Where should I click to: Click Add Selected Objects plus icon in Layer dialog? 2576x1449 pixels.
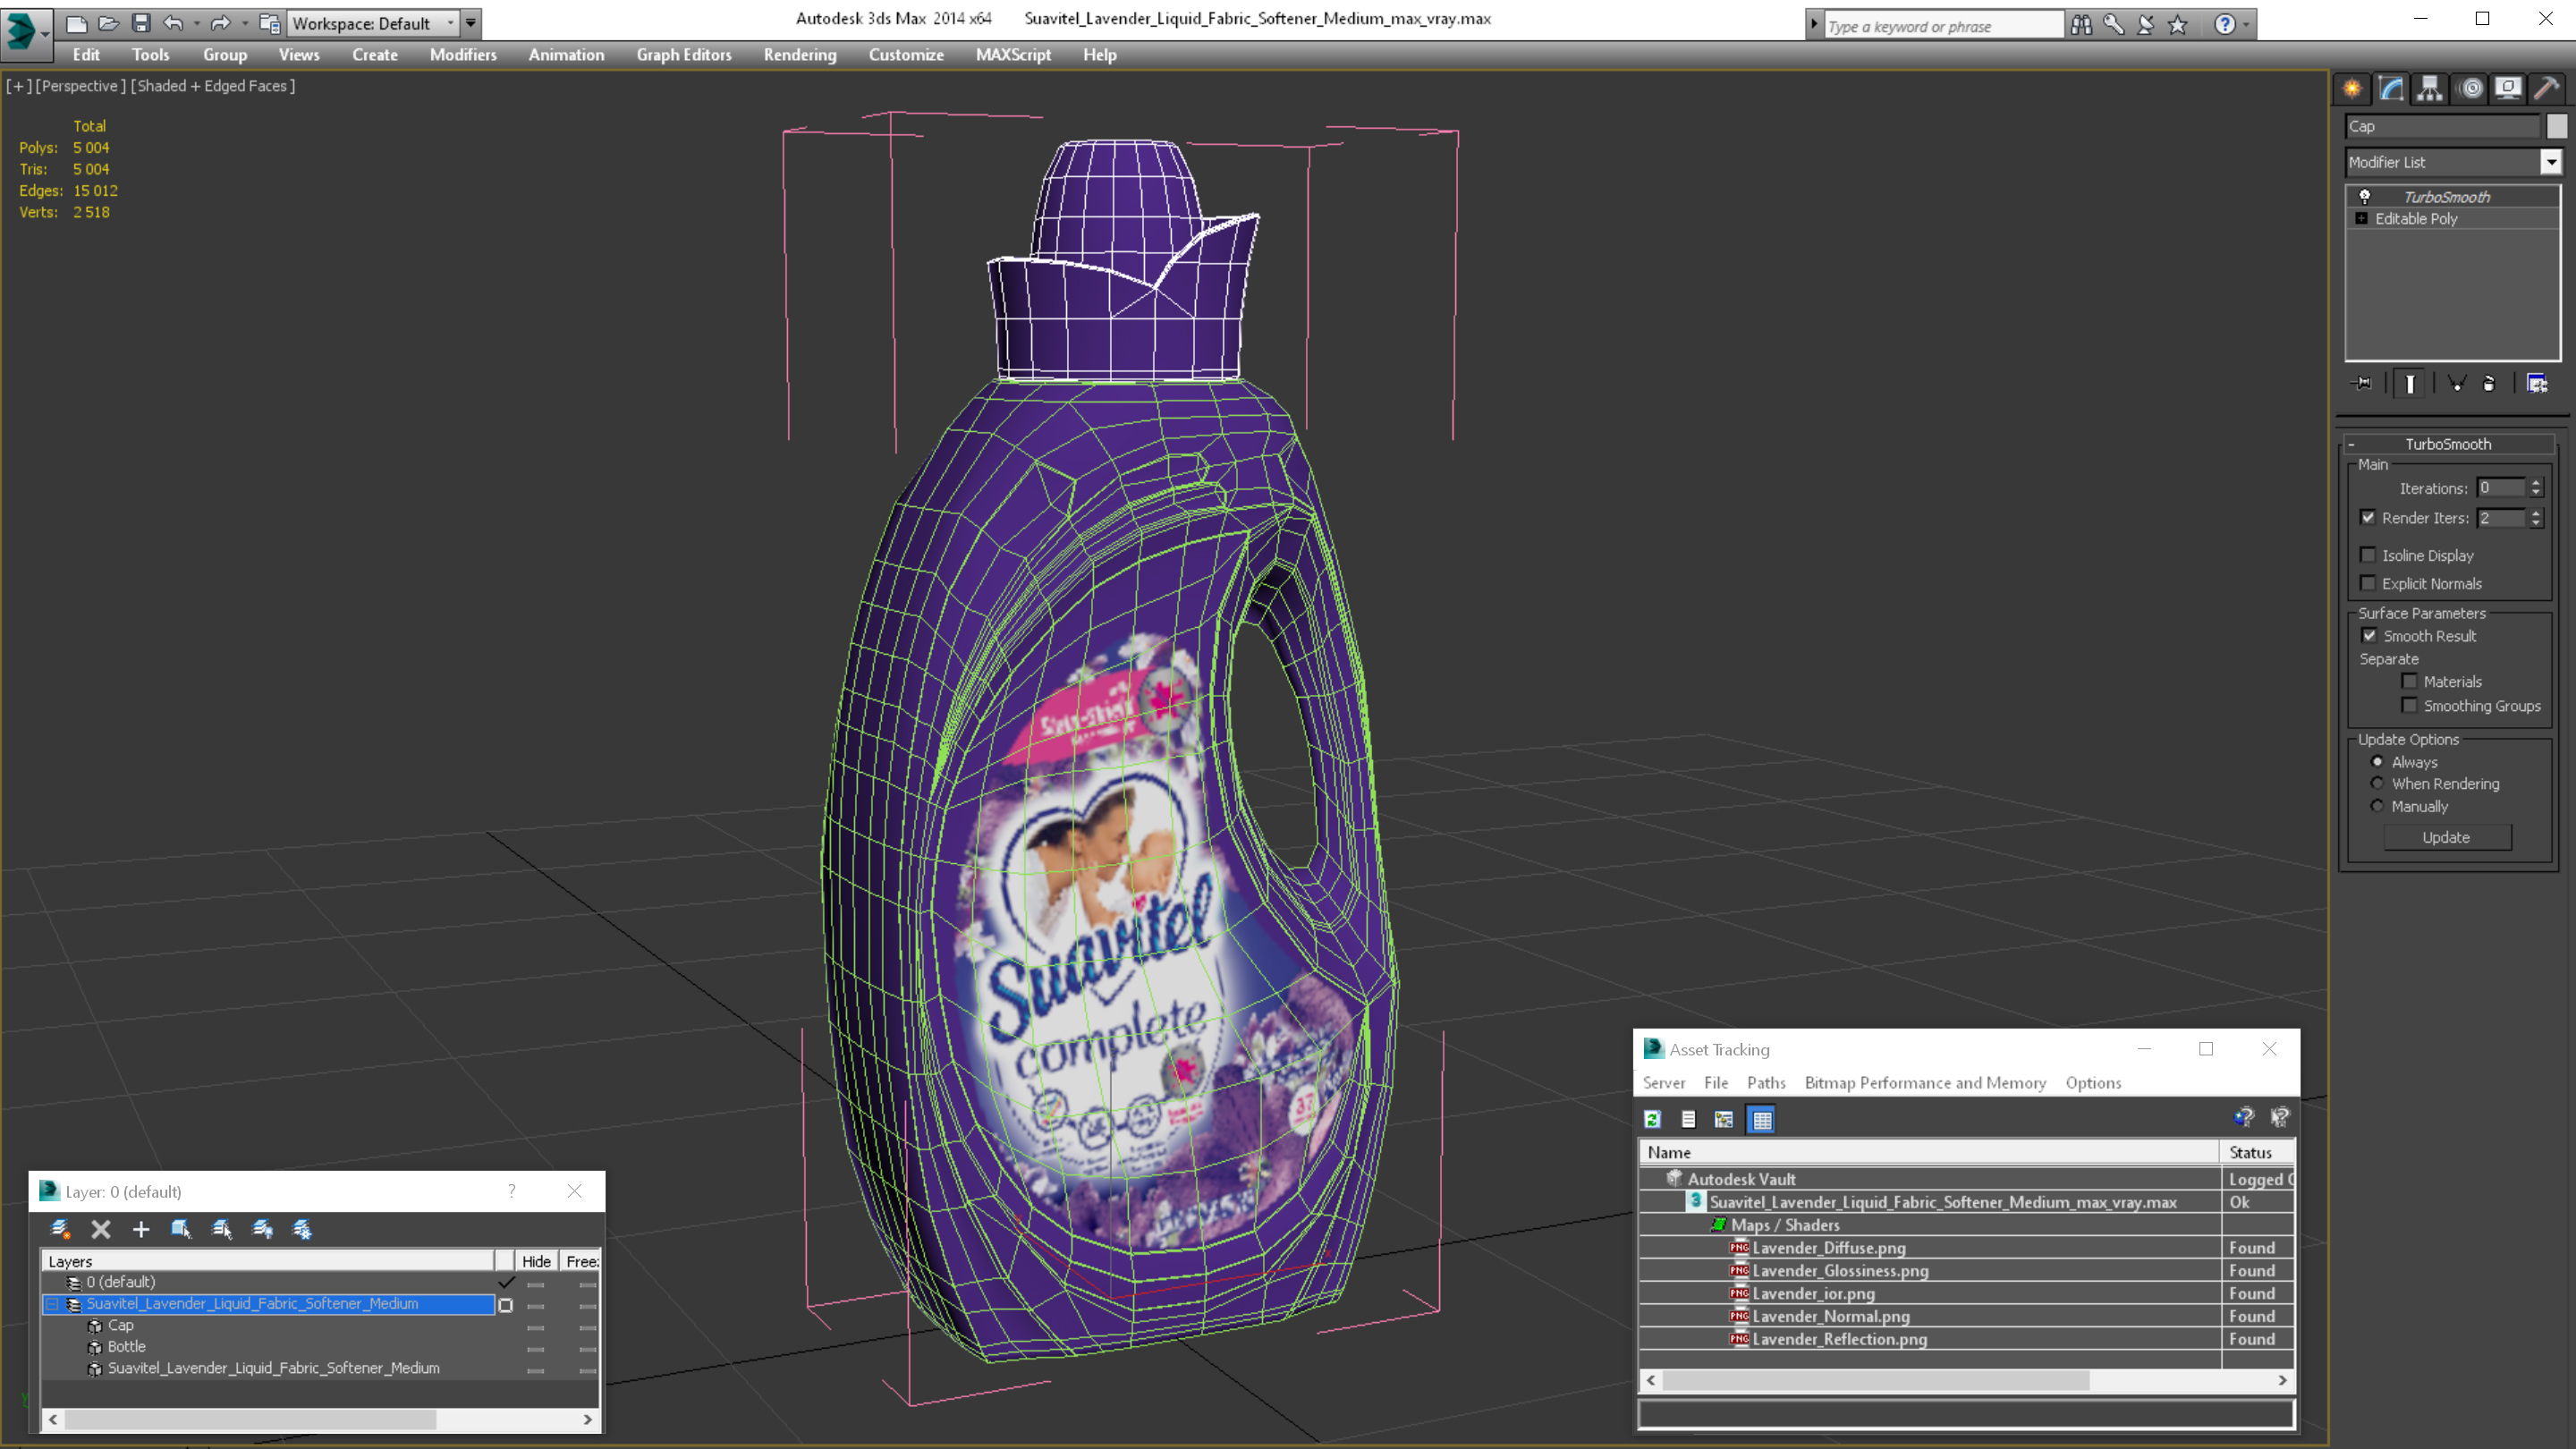click(141, 1229)
